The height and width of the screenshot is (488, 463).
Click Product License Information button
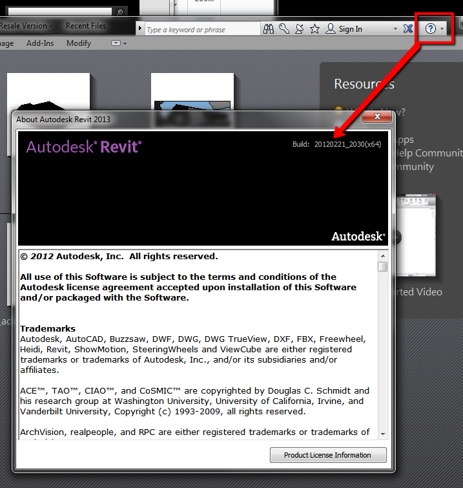(328, 455)
